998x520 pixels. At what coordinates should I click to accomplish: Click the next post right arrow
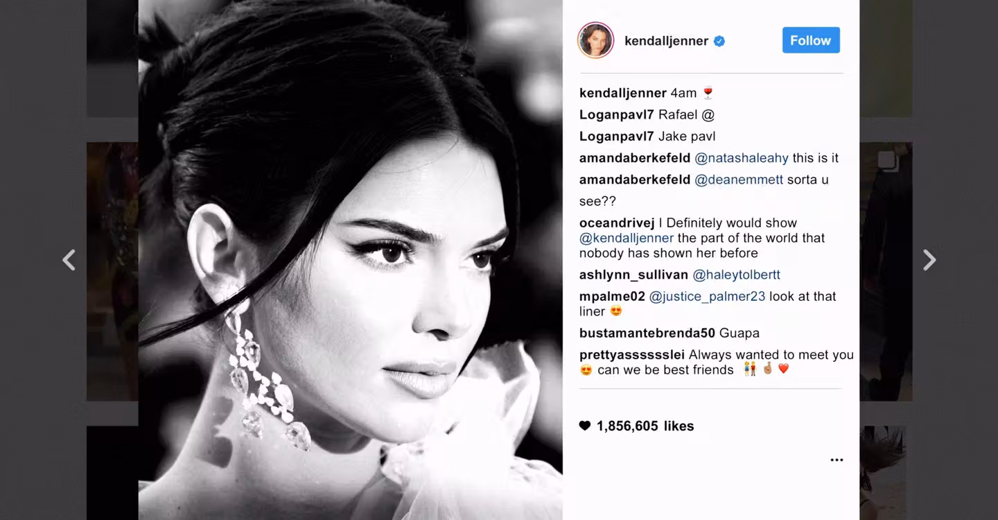(929, 260)
